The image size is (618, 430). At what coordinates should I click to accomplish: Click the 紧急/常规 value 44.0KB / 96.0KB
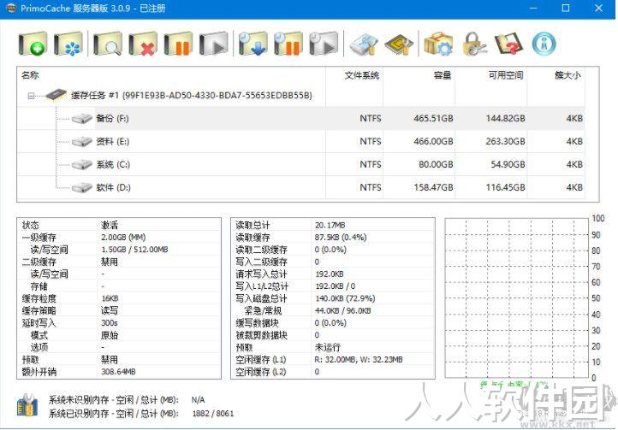(x=343, y=310)
